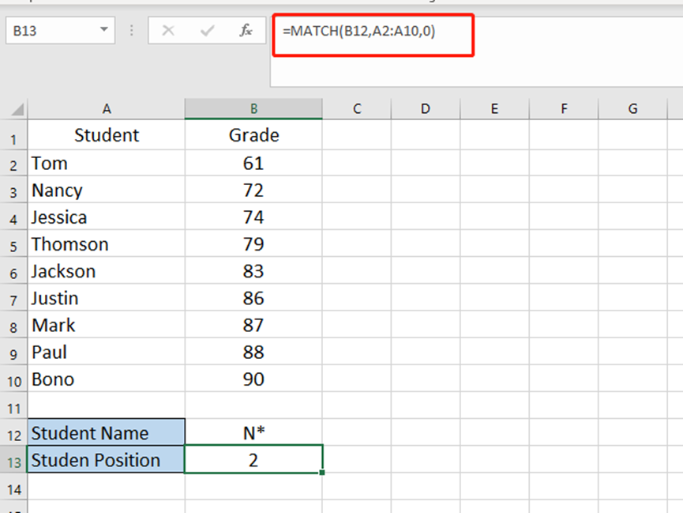The width and height of the screenshot is (683, 513).
Task: Click the cell containing 'Jackson'
Action: tap(107, 271)
